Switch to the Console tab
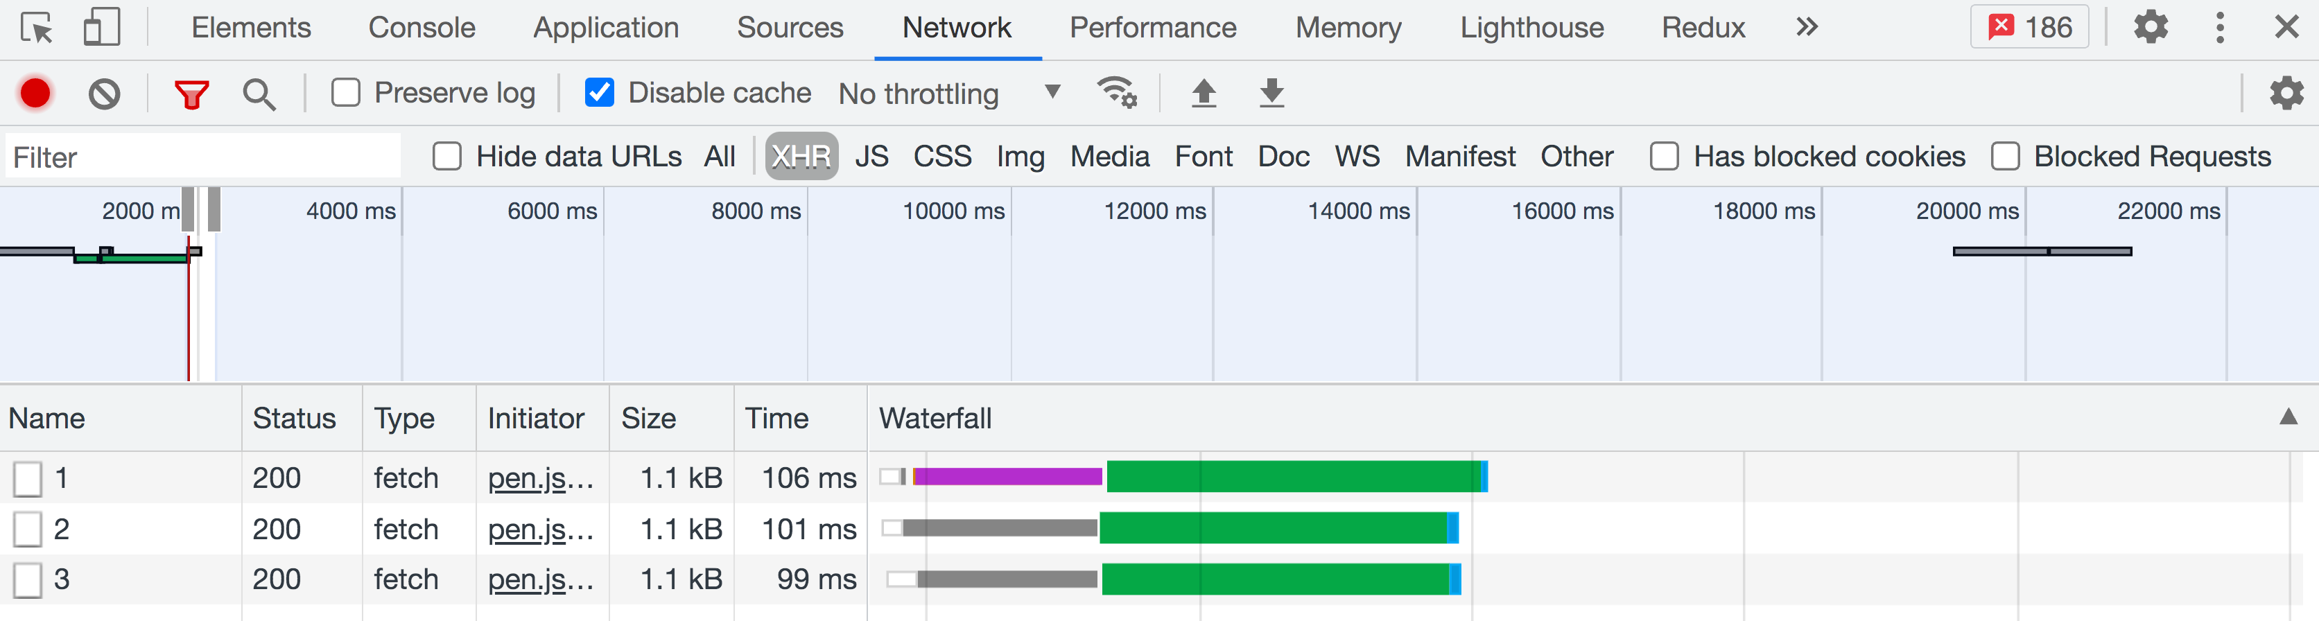Screen dimensions: 2319x621 (x=422, y=28)
